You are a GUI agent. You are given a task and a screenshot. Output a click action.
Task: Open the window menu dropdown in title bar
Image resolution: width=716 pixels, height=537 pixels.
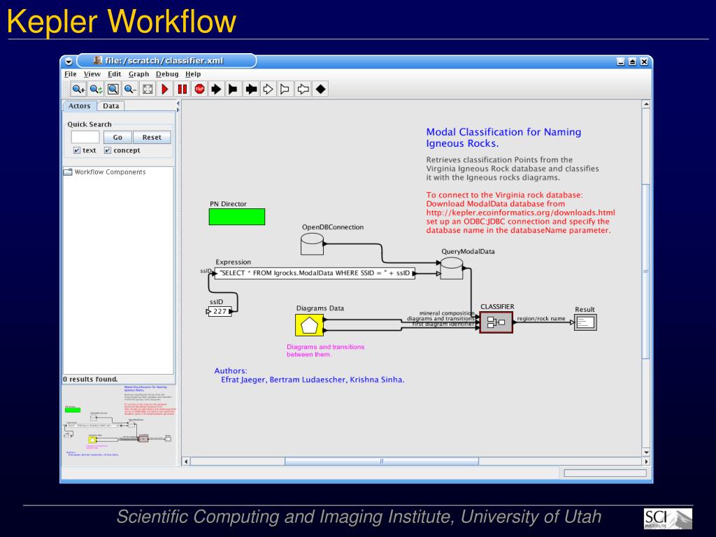pyautogui.click(x=69, y=62)
